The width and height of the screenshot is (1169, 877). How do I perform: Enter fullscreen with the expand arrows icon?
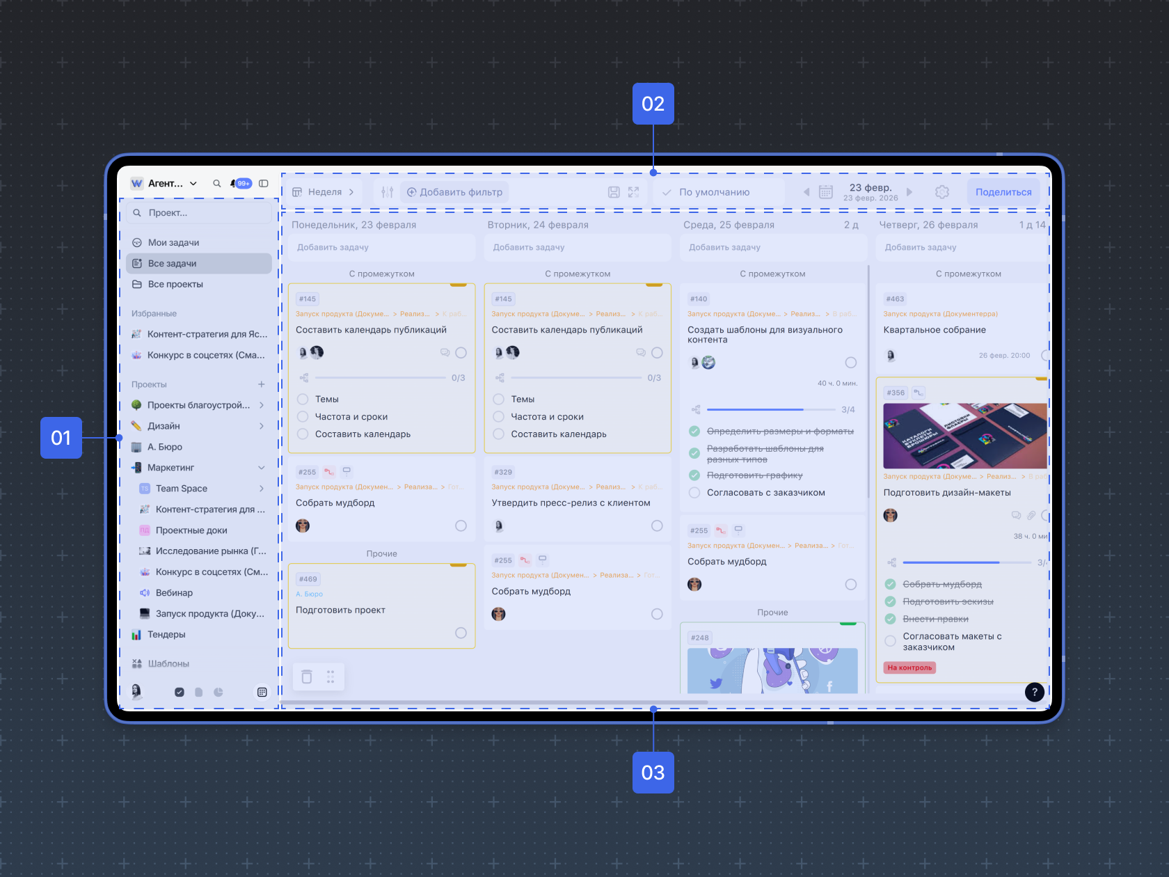coord(633,192)
